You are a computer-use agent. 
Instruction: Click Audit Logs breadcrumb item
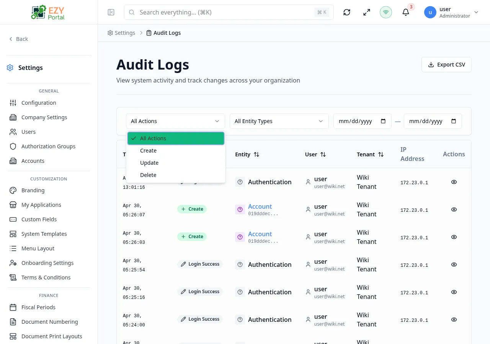click(163, 33)
